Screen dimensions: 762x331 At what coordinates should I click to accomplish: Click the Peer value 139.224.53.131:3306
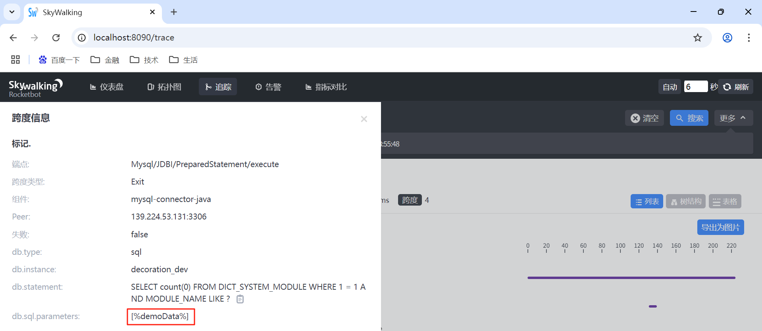169,217
